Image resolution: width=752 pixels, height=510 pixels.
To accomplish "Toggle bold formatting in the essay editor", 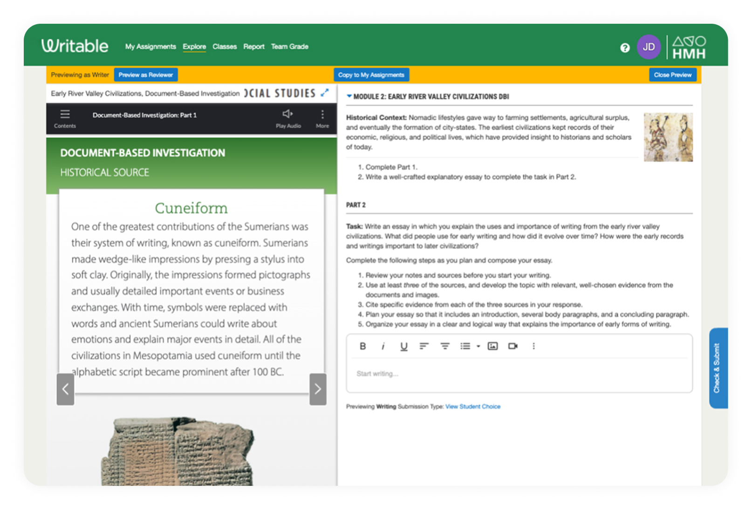I will [x=362, y=346].
